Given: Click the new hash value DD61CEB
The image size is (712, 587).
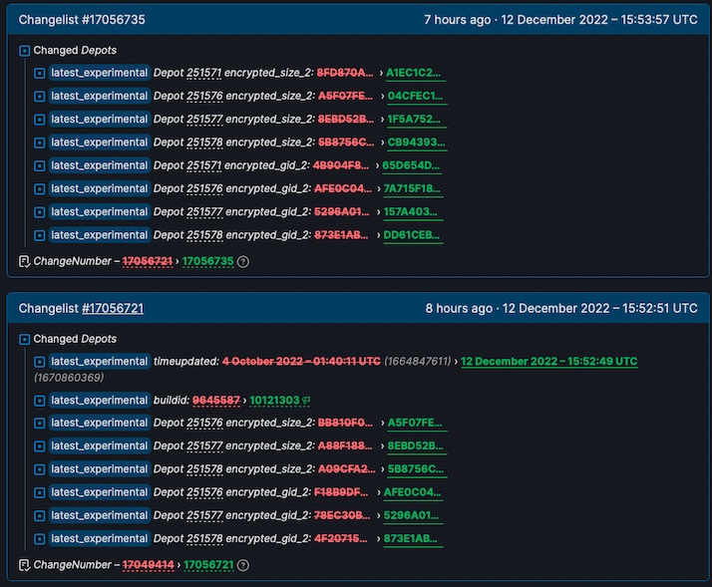Looking at the screenshot, I should [x=415, y=235].
